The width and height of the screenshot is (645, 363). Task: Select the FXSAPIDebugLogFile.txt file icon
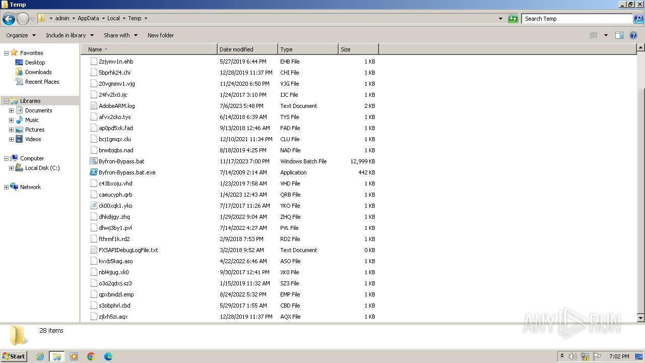pos(93,250)
